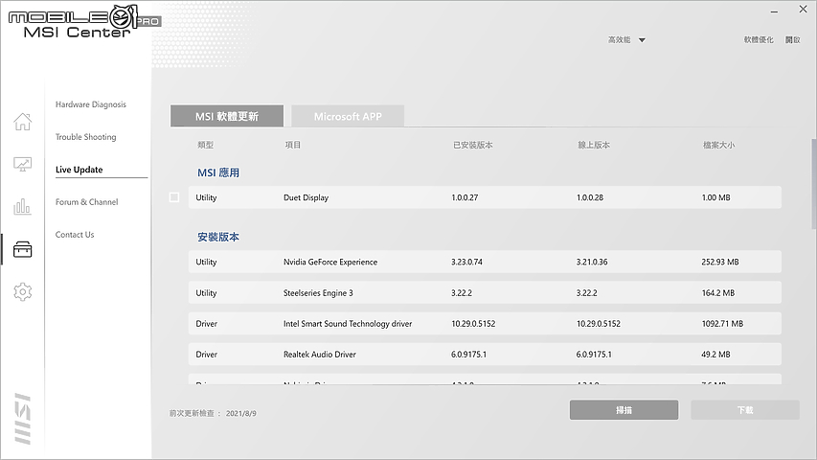Click installed version 1.0.0.27 value
The image size is (817, 460).
point(465,197)
